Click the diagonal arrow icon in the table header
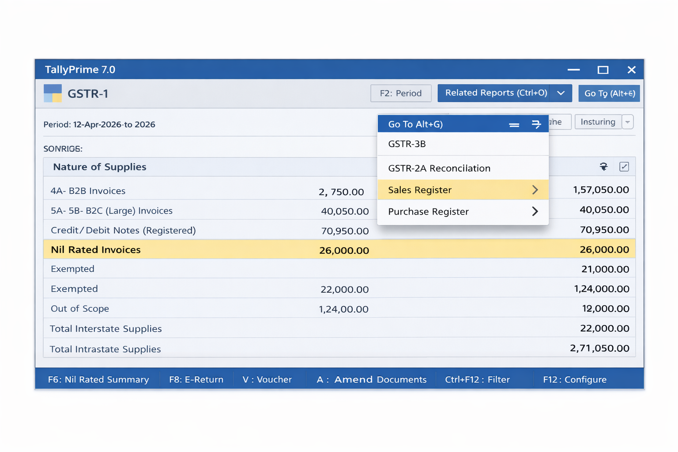The image size is (678, 452). pyautogui.click(x=624, y=167)
